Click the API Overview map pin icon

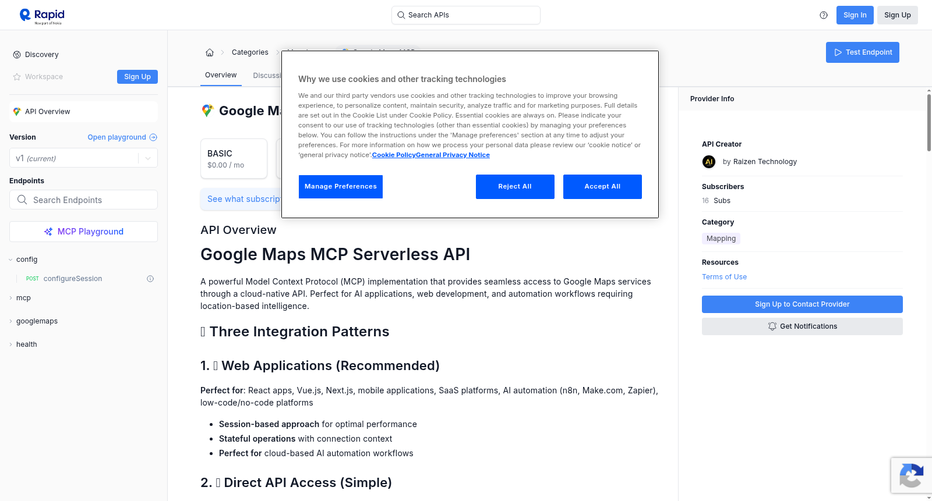tap(17, 112)
